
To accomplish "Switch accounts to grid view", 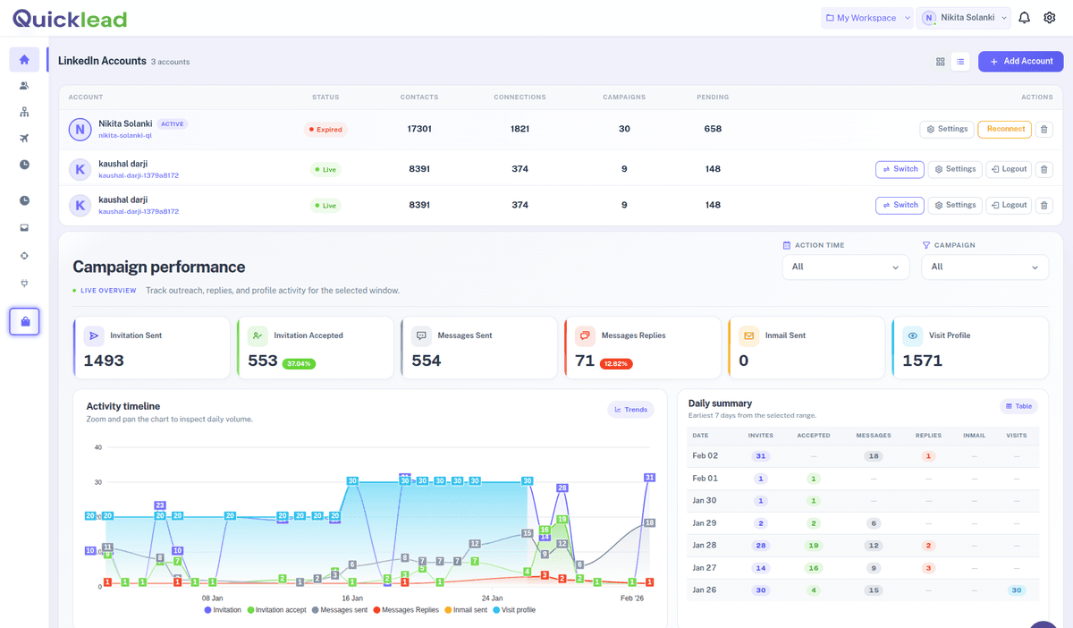I will pos(941,62).
